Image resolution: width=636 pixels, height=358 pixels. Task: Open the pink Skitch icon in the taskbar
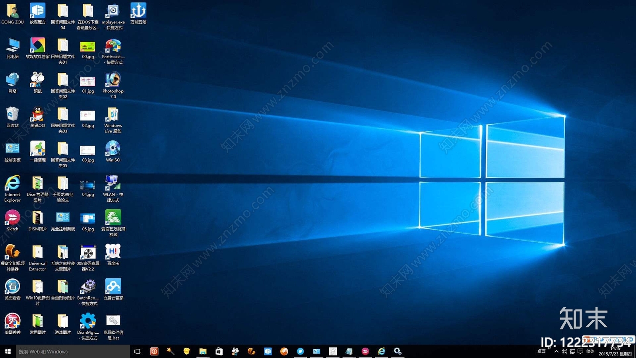[x=365, y=351]
